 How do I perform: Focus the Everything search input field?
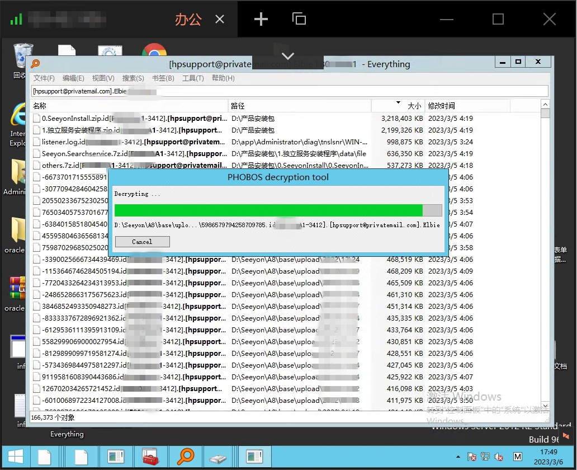[x=290, y=91]
